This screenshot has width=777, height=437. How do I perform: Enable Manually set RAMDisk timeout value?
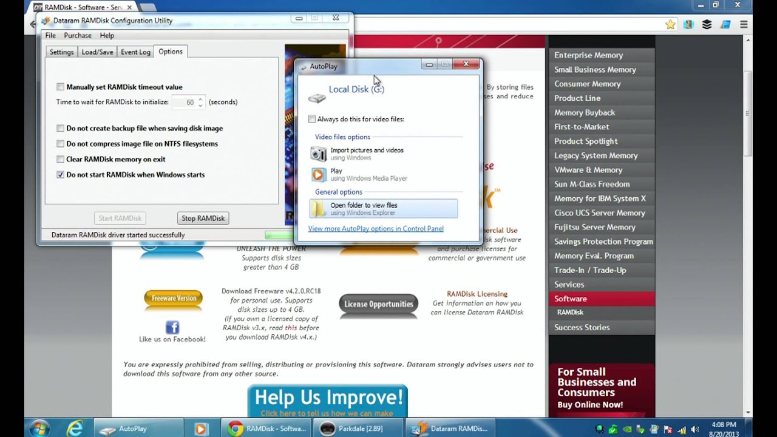pyautogui.click(x=60, y=87)
